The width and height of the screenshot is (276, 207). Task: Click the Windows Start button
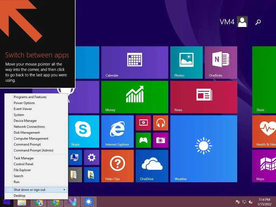[x=6, y=202]
